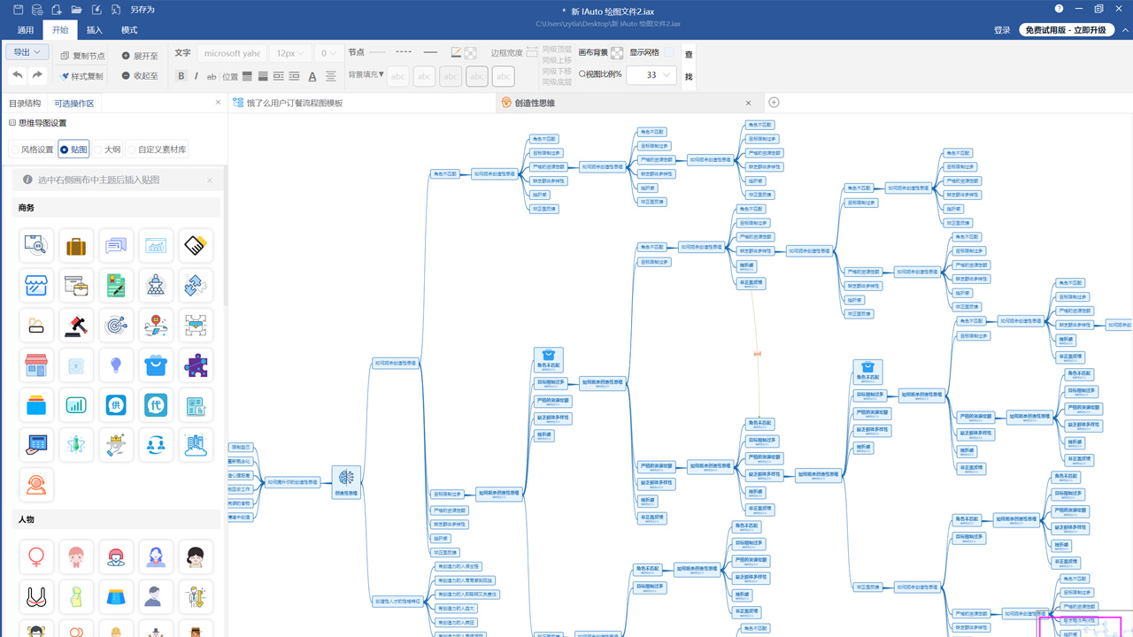Screen dimensions: 1133x637
Task: Open the 饿了么用户订餐流程图模板 document tab
Action: (x=294, y=103)
